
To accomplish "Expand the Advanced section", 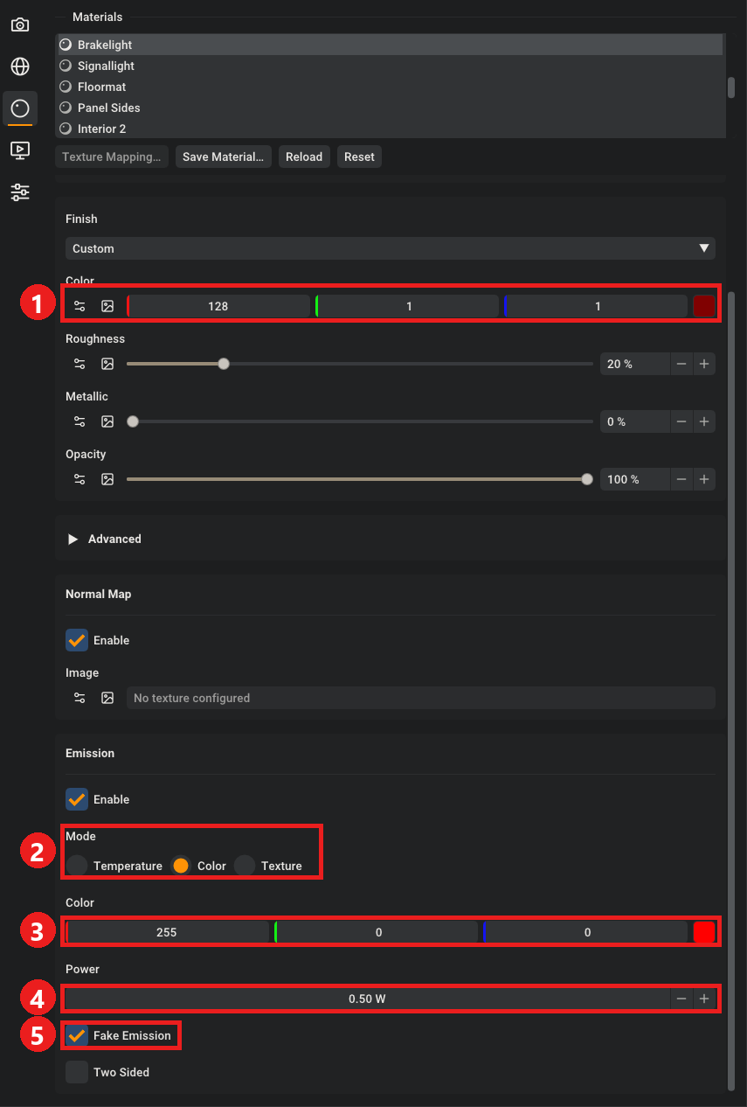I will pyautogui.click(x=73, y=539).
